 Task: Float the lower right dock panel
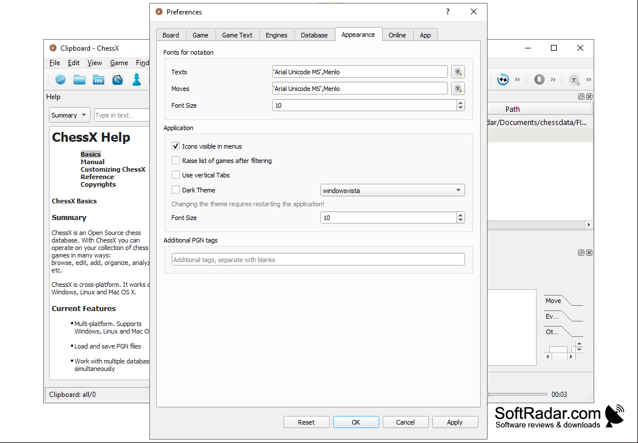tap(581, 253)
